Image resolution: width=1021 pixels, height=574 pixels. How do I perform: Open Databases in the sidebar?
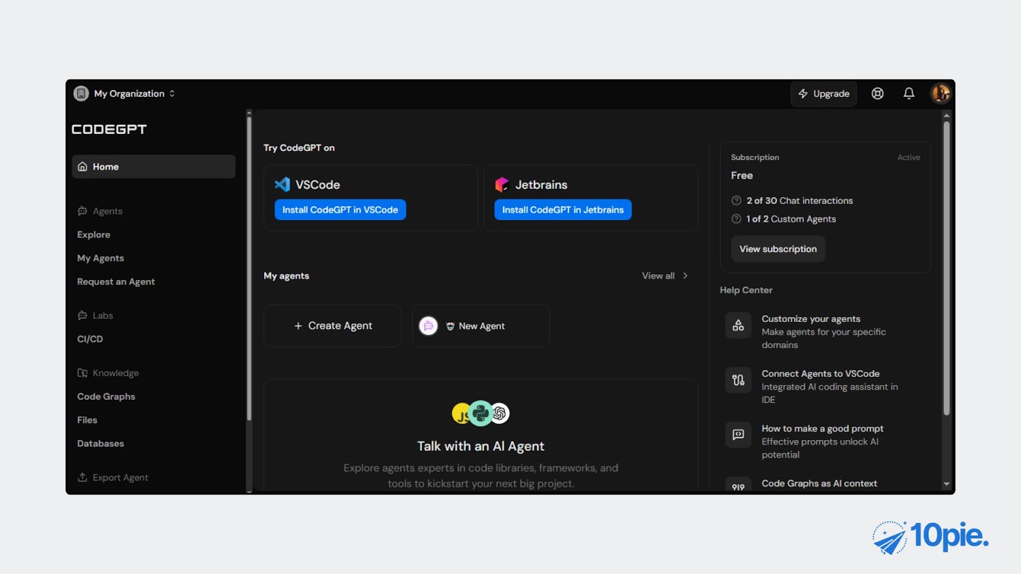pos(101,444)
